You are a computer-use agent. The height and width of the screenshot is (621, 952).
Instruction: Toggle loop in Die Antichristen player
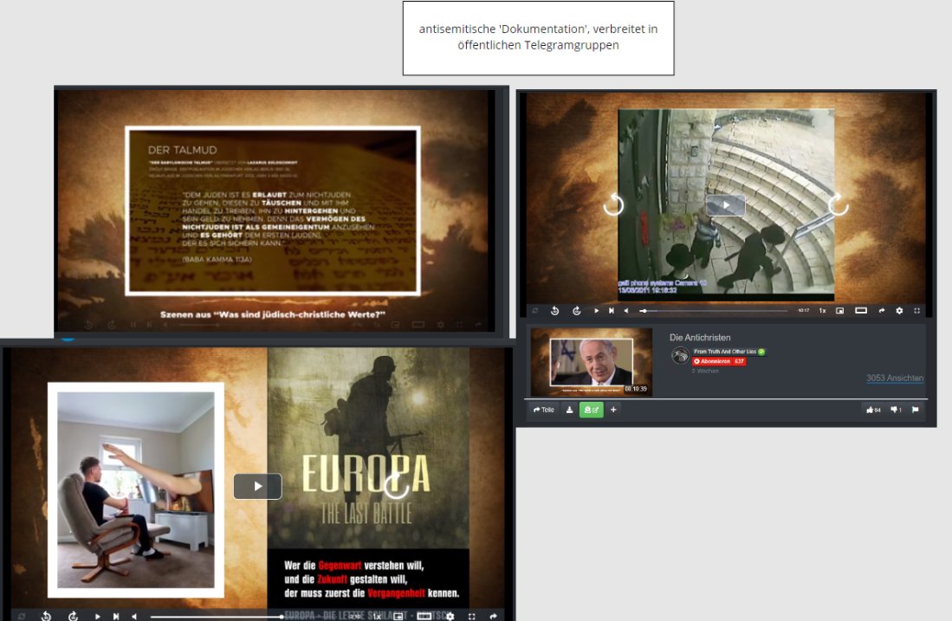pos(534,311)
